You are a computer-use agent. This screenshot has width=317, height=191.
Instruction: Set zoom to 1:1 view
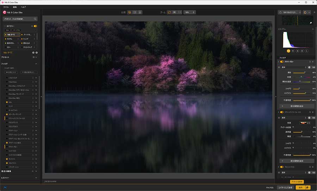point(180,12)
